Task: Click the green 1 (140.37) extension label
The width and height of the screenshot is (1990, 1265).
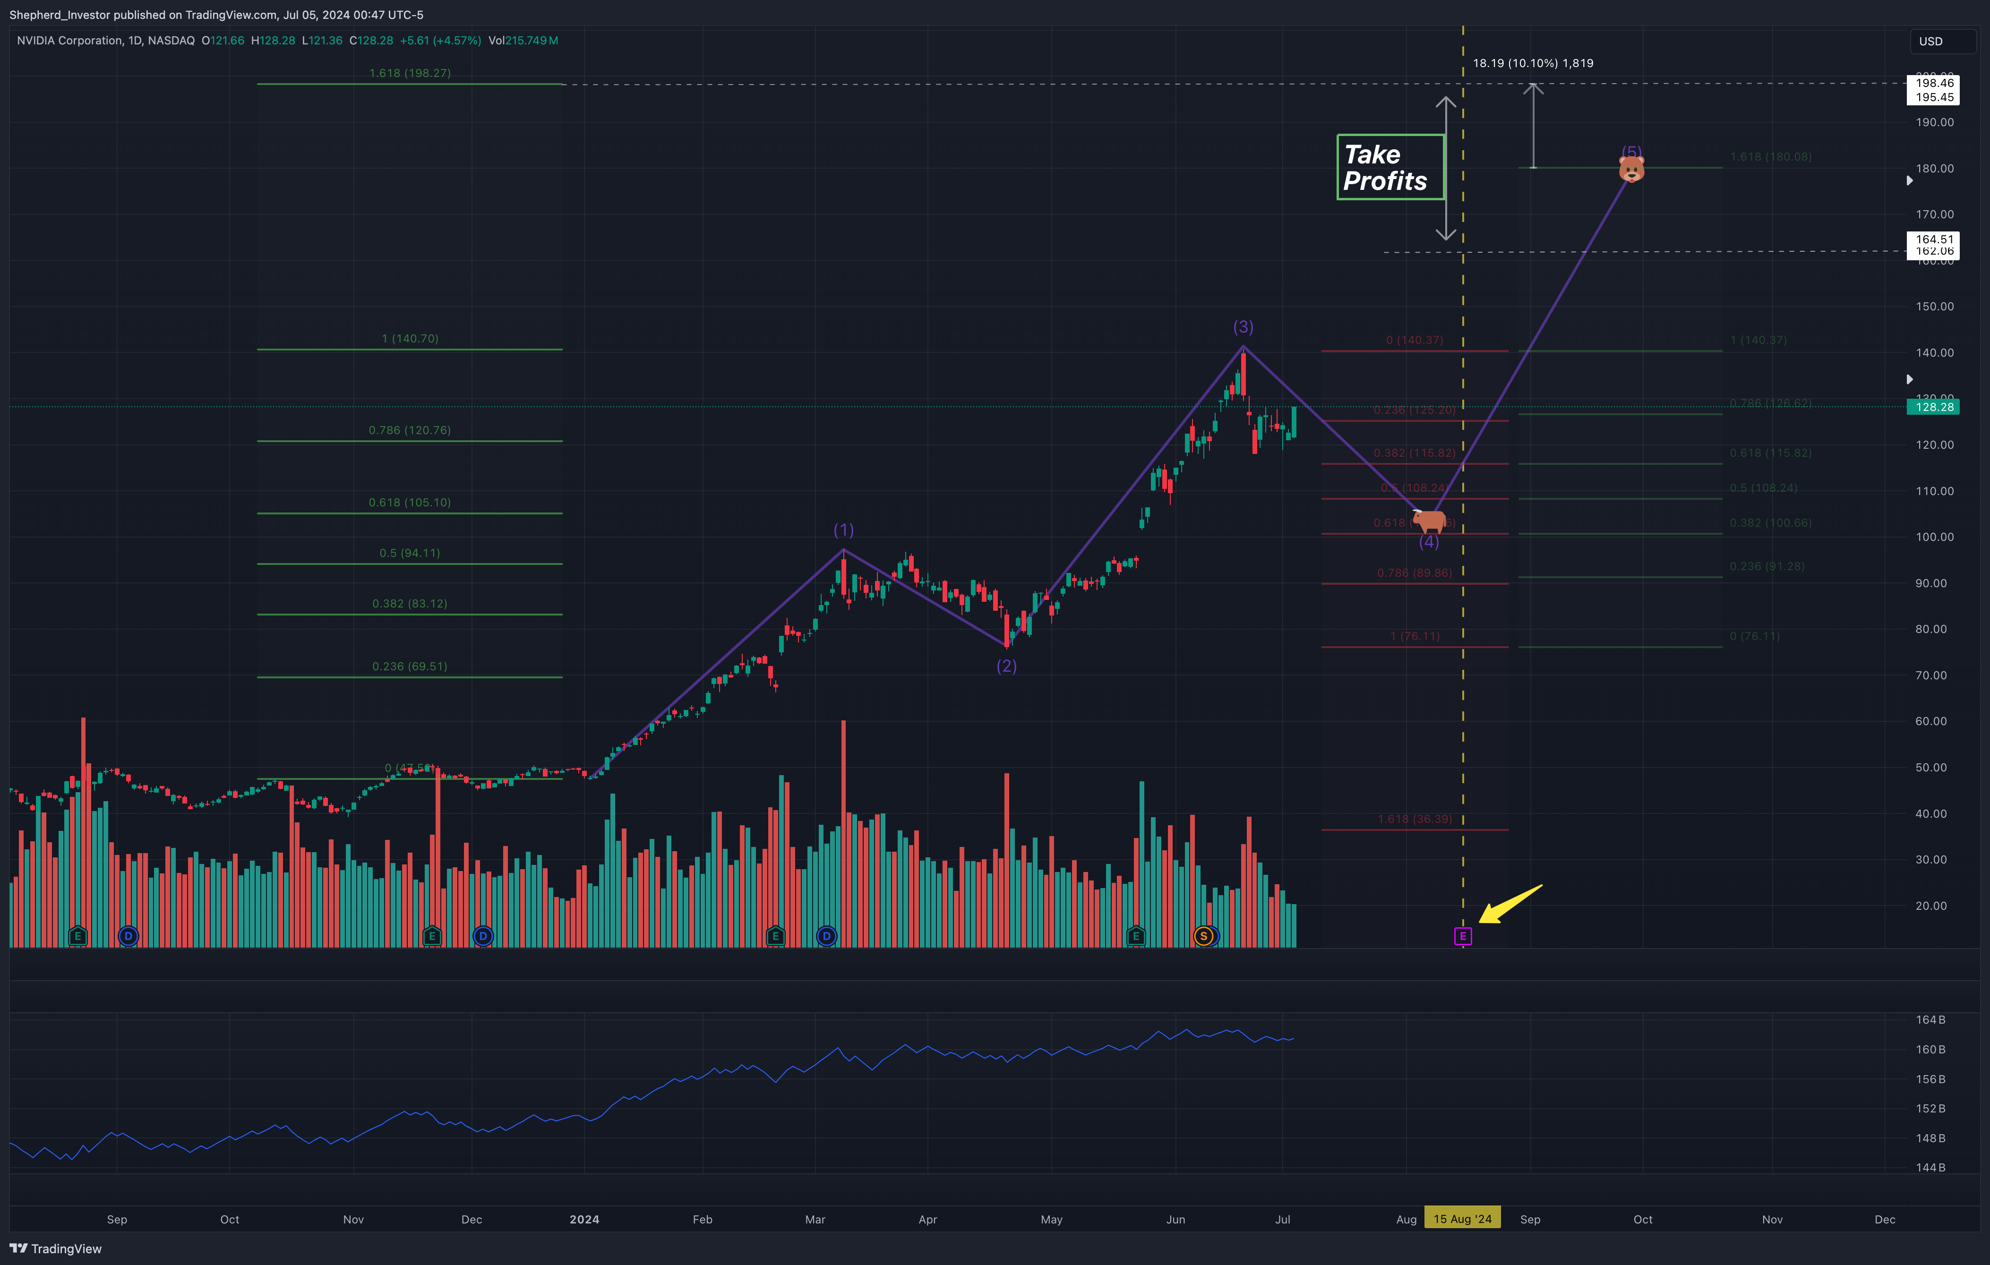Action: tap(1758, 341)
